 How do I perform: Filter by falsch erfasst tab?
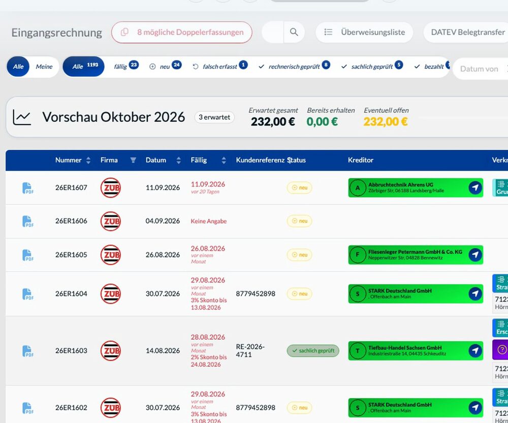(x=220, y=67)
